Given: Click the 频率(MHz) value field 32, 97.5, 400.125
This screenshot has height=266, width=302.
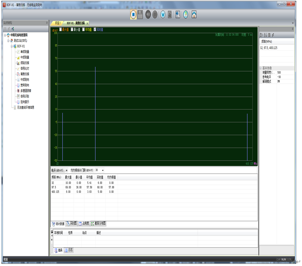Looking at the screenshot, I should click(276, 48).
